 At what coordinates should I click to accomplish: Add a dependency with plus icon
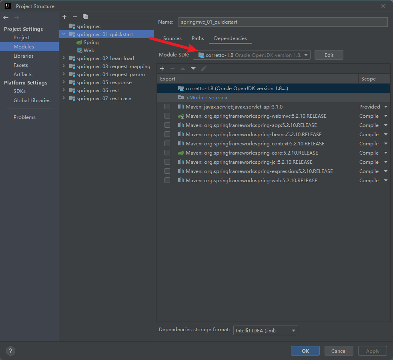[x=162, y=68]
